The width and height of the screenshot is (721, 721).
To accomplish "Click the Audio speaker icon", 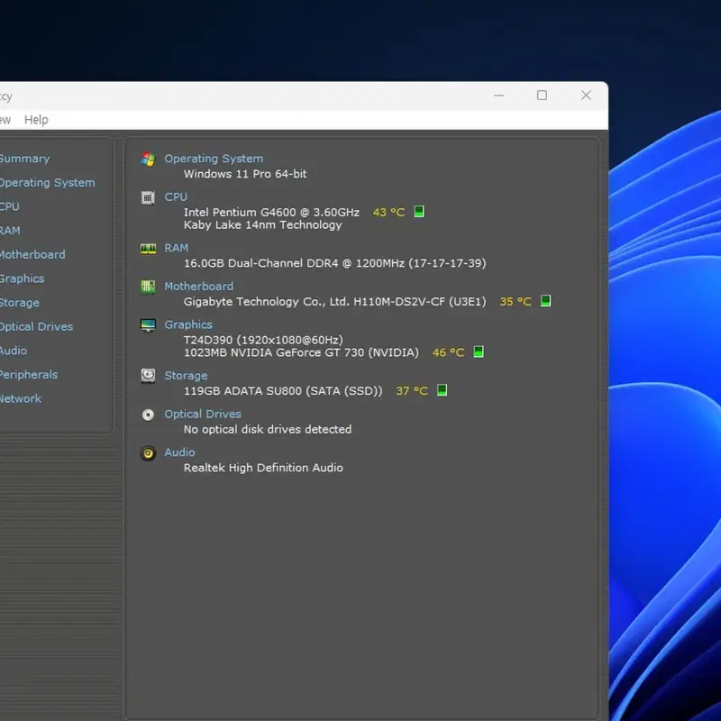I will pos(148,453).
